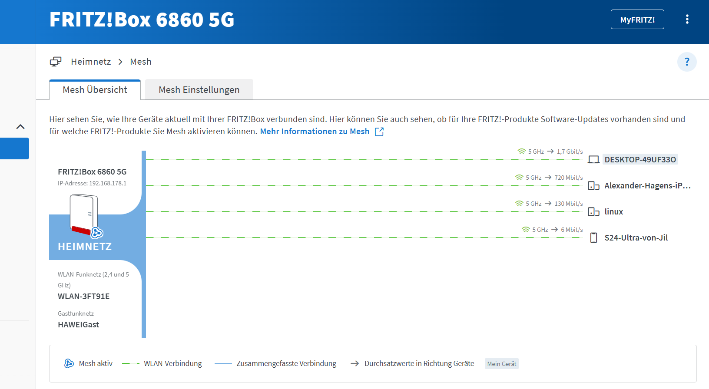Click the Wi-Fi icon on the 1,7 Gbit/s connection
The height and width of the screenshot is (389, 709).
coord(522,152)
